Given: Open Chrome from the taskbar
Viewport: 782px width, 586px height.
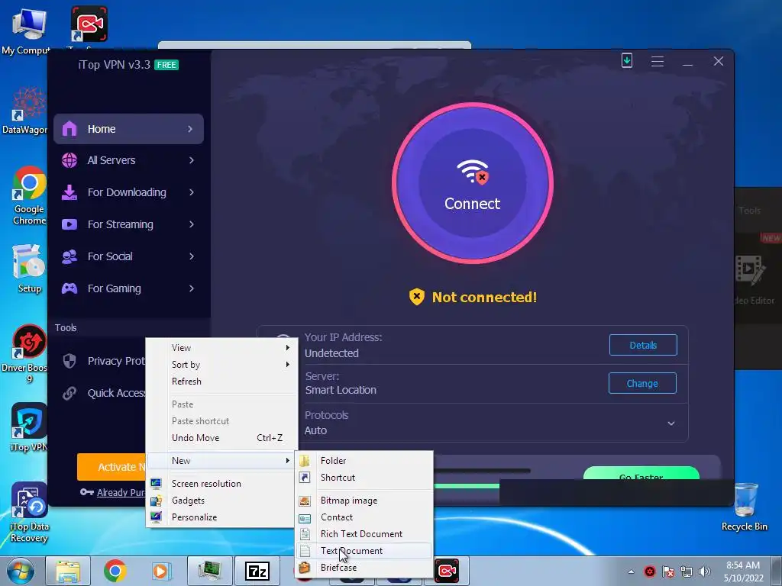Looking at the screenshot, I should [115, 571].
